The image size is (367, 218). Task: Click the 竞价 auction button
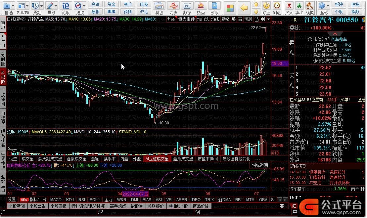click(128, 4)
